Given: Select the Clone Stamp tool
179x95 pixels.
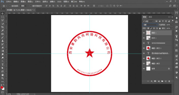Looking at the screenshot, I should pos(2,41).
